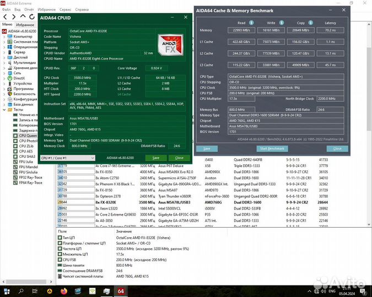The image size is (372, 297).
Task: Switch to the Избранное sidebar tab
Action: coord(25,25)
